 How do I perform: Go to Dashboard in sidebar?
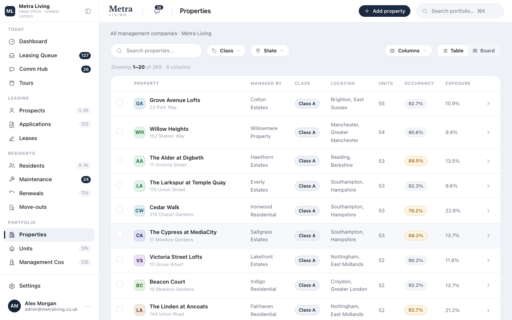click(x=50, y=42)
